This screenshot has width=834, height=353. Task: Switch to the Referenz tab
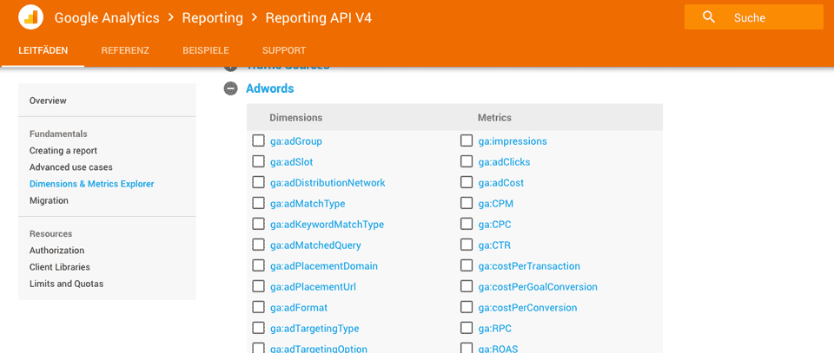[125, 50]
